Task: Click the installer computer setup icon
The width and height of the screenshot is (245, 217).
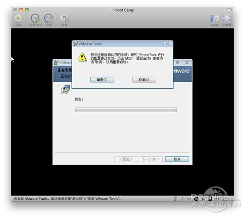Action: tap(66, 89)
